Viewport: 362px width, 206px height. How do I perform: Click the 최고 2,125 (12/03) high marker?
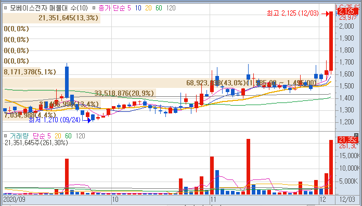point(293,13)
